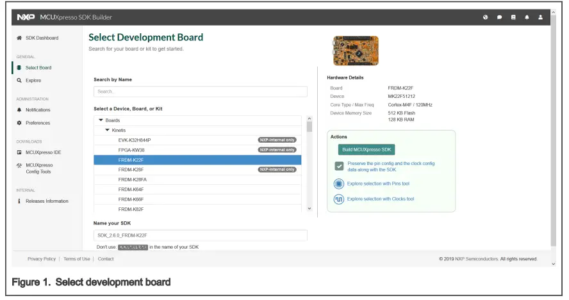Image resolution: width=569 pixels, height=300 pixels.
Task: Click 128 KB RAM value
Action: point(401,120)
